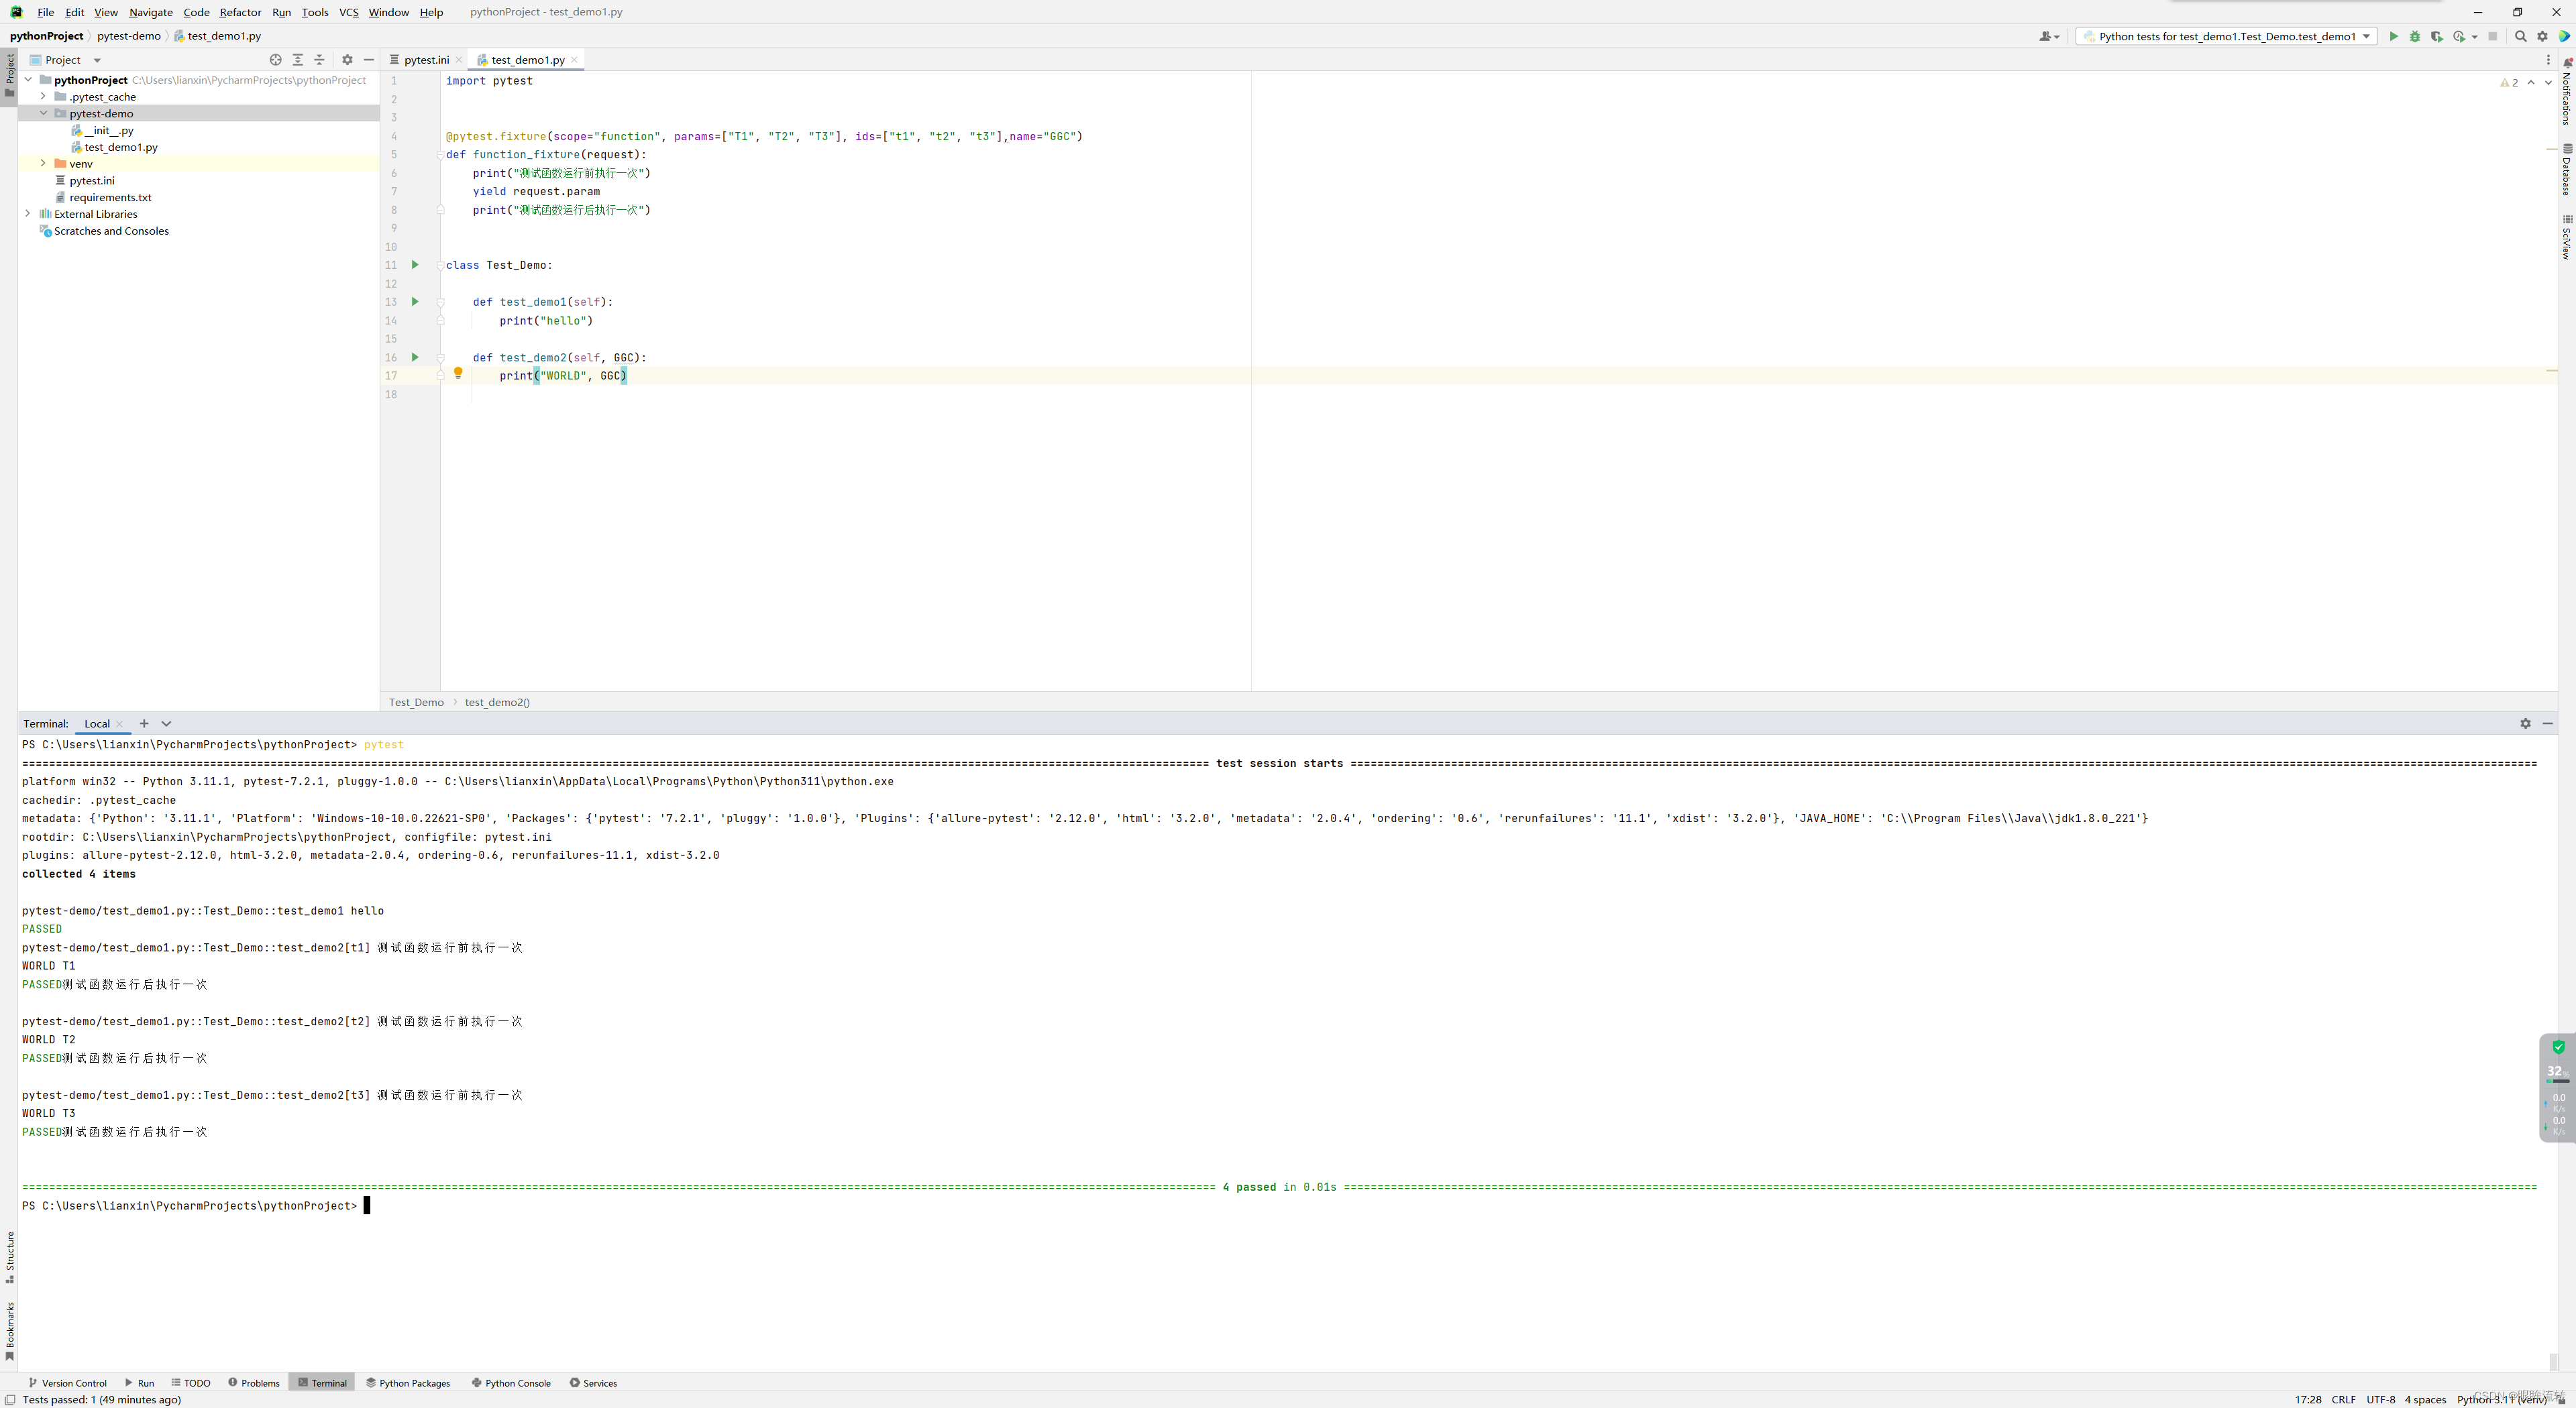2576x1408 pixels.
Task: Open profiler options dropdown arrow
Action: click(x=2474, y=37)
